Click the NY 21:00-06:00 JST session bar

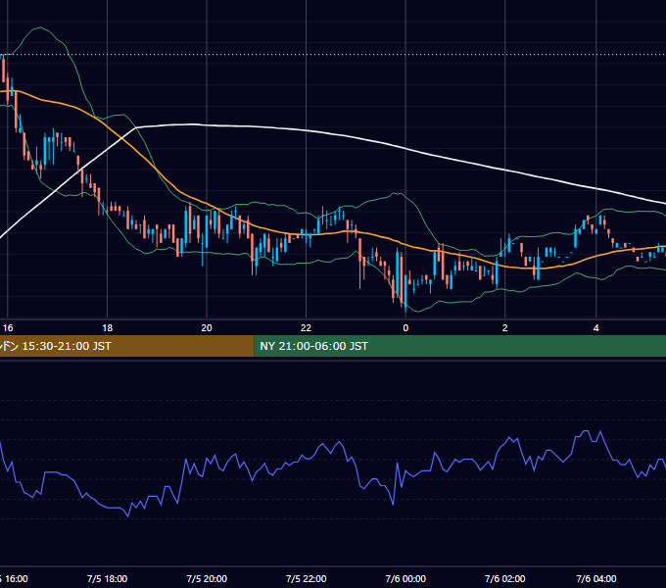pos(460,346)
